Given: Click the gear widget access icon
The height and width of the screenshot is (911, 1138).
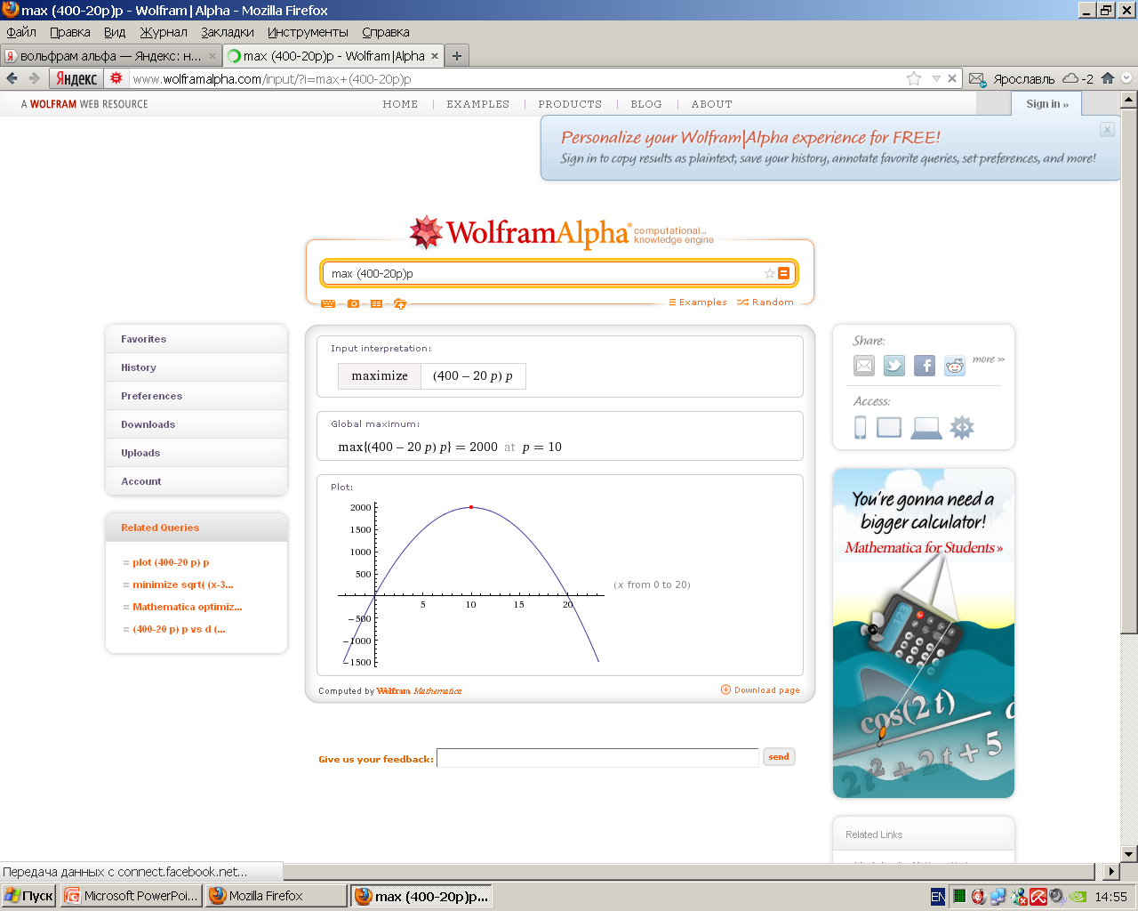Looking at the screenshot, I should [962, 428].
